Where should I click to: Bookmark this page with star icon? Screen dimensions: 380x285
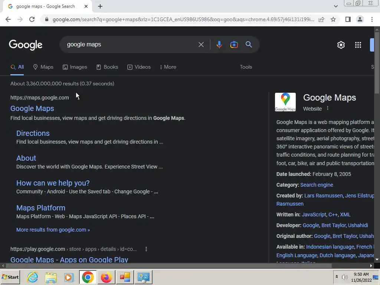click(x=333, y=19)
